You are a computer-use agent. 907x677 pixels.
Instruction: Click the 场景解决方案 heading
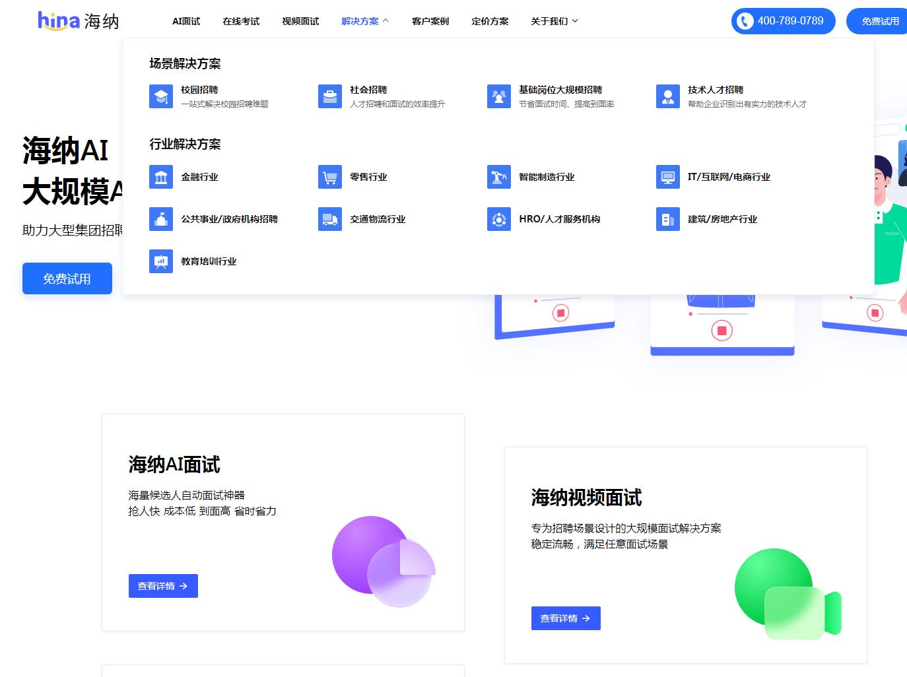pos(185,64)
